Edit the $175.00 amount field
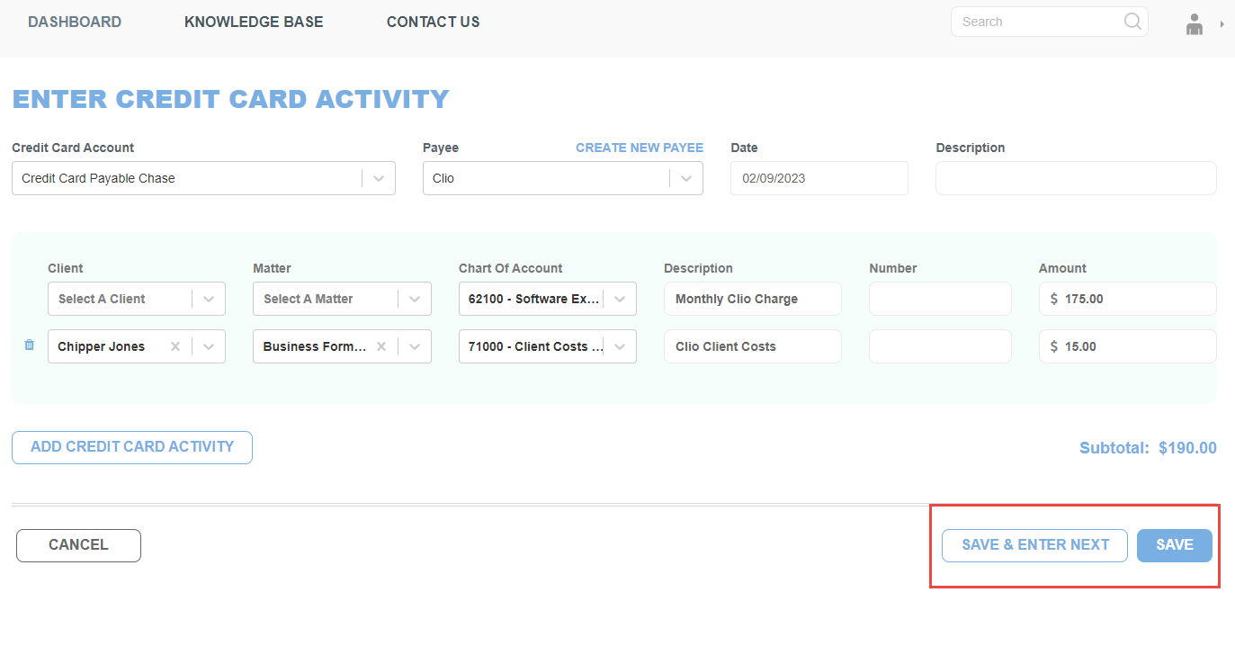Image resolution: width=1235 pixels, height=646 pixels. click(1128, 299)
